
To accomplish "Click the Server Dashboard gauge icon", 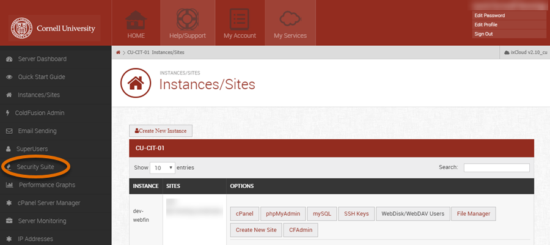I will [x=9, y=59].
